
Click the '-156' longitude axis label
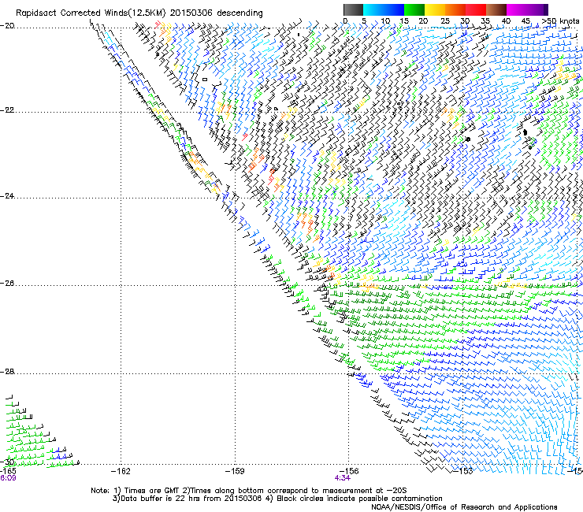point(349,472)
